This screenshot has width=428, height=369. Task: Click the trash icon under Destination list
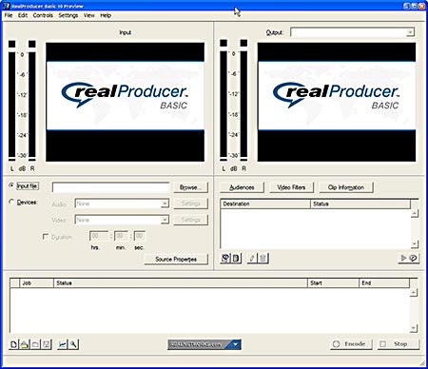pyautogui.click(x=263, y=258)
